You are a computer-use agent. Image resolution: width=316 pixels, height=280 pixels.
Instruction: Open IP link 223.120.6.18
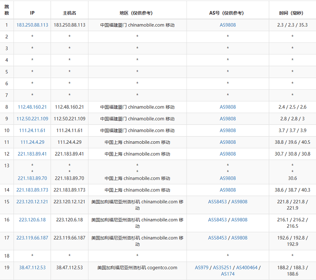pyautogui.click(x=32, y=220)
